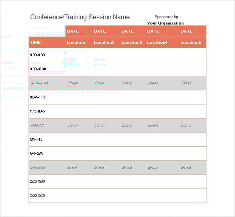The image size is (235, 217).
Task: Select the 10:30-10:45 time cell
Action: (x=39, y=83)
